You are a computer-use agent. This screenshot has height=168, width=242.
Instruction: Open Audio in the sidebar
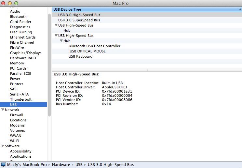15,11
